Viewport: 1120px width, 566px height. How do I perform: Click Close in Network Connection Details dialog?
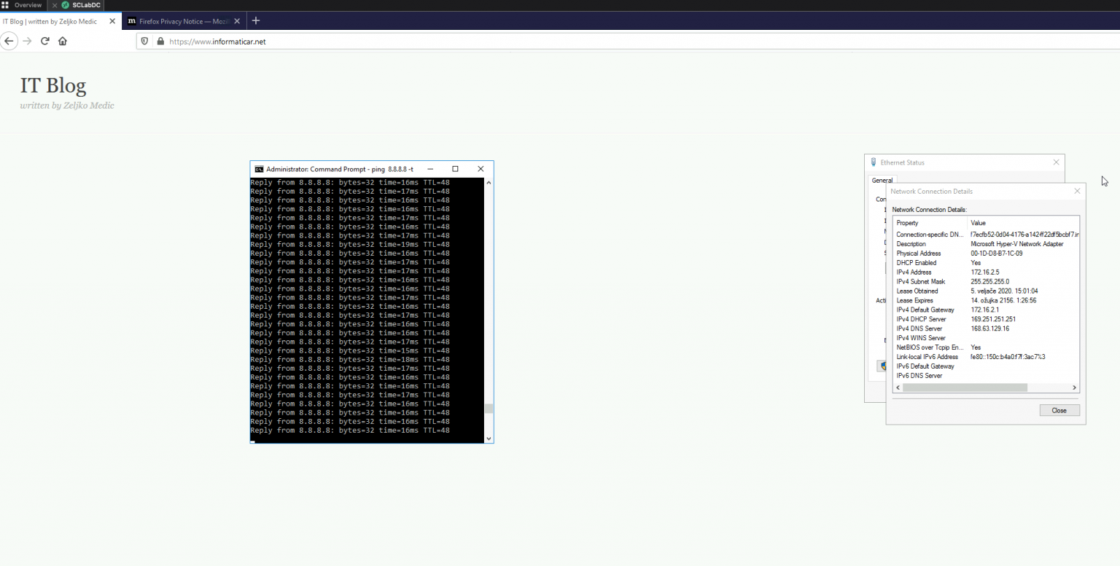1059,410
